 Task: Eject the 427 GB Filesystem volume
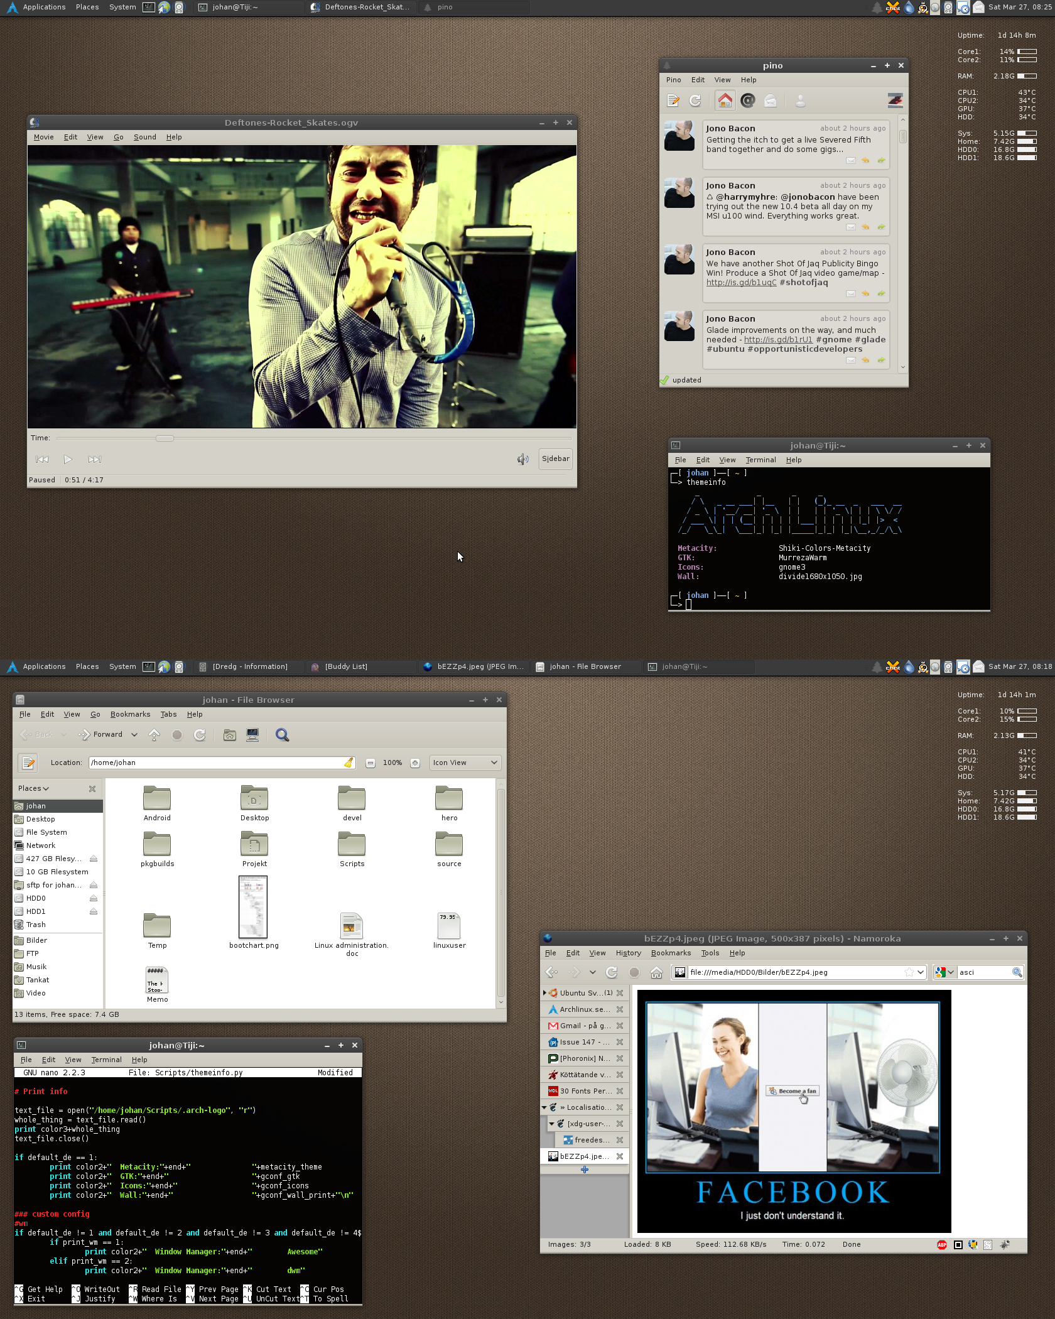(94, 859)
